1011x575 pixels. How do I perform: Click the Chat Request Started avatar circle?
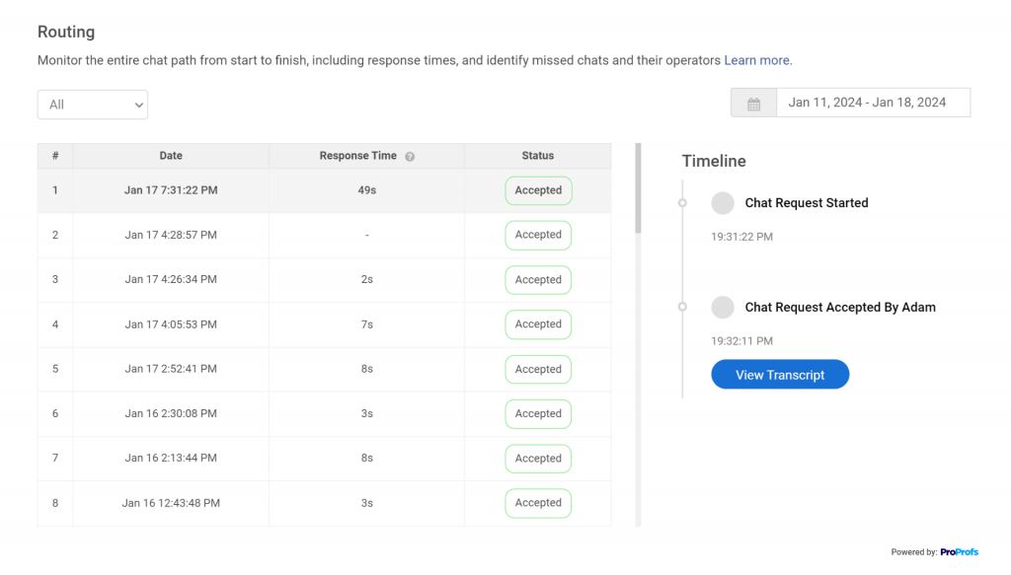(722, 203)
